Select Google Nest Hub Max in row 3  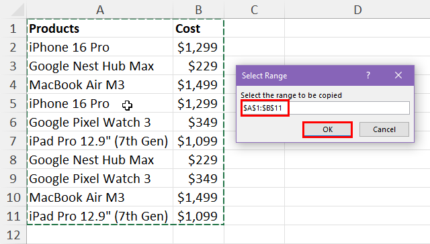[100, 66]
